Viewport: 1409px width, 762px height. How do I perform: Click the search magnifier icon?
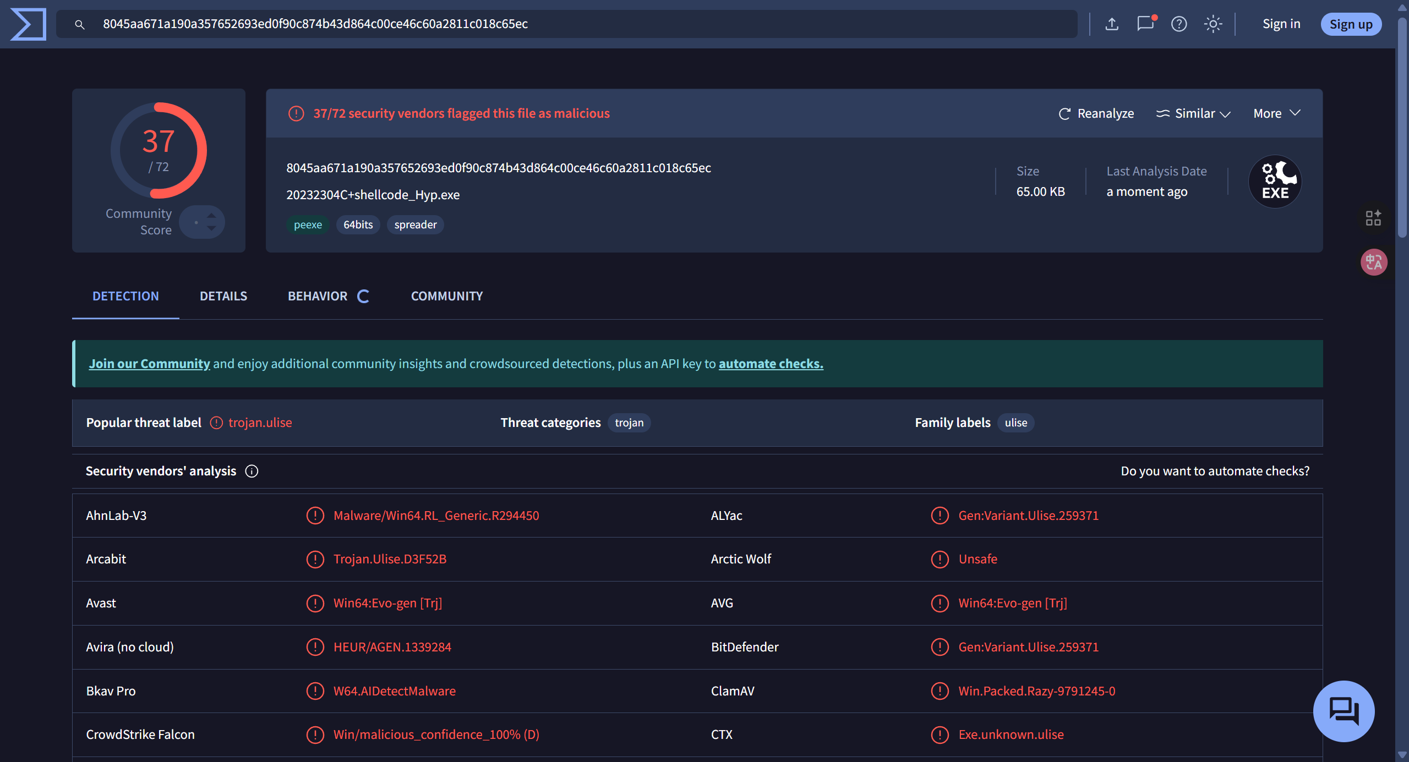pos(80,25)
